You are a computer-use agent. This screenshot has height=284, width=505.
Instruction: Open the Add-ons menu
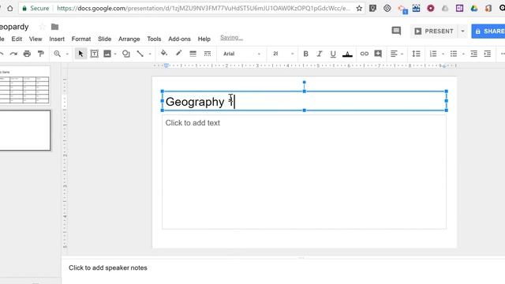[x=179, y=39]
